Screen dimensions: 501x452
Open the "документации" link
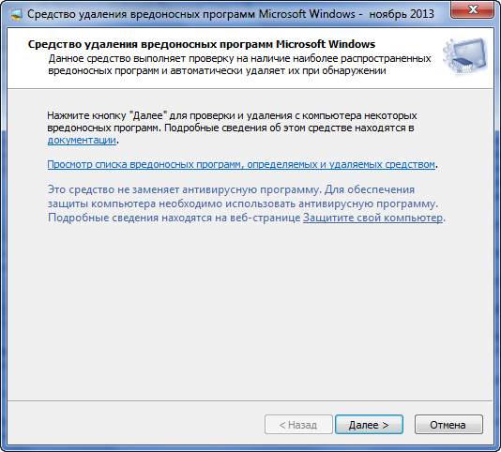click(x=82, y=140)
